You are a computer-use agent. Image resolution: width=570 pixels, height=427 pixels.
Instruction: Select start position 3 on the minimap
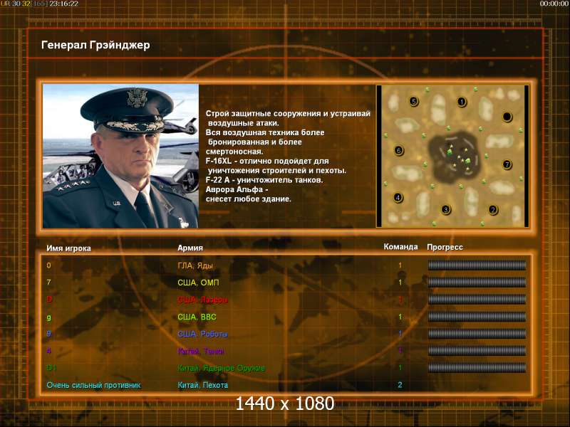(x=446, y=209)
